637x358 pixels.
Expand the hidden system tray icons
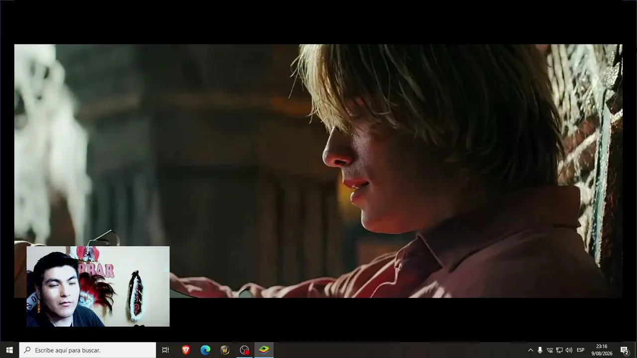pyautogui.click(x=531, y=350)
